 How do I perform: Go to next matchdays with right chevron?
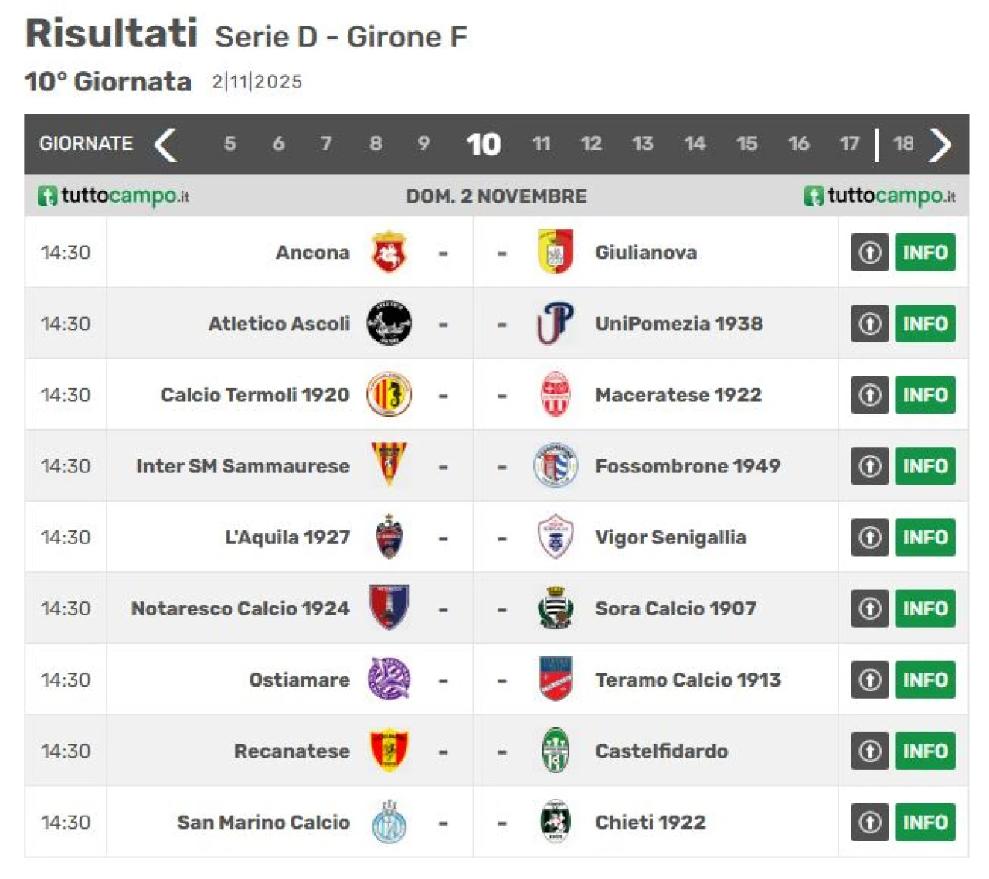tap(940, 145)
